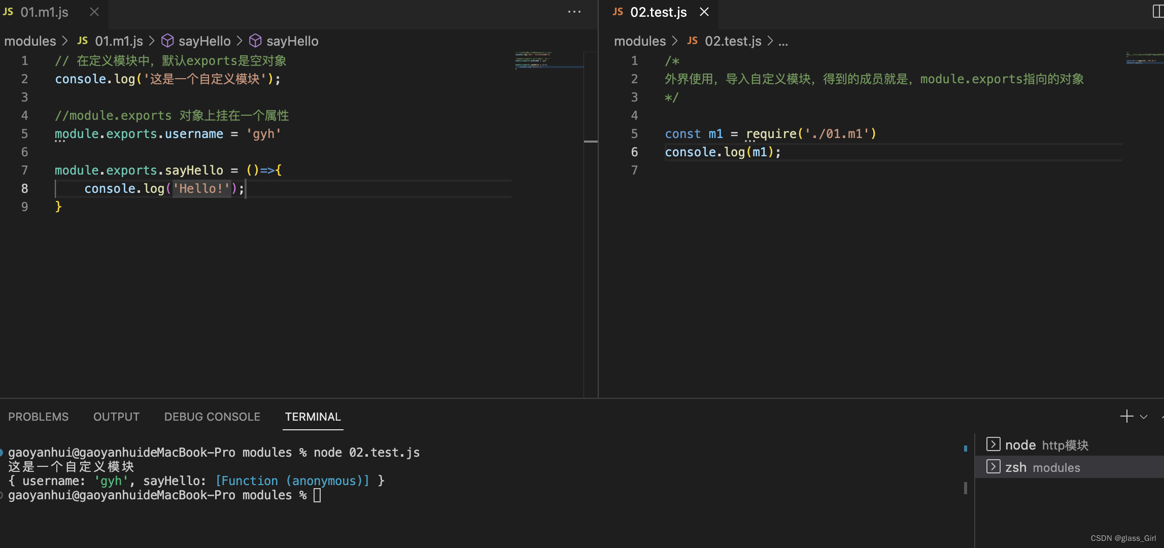Switch to the DEBUG CONSOLE panel
1164x548 pixels.
[212, 416]
